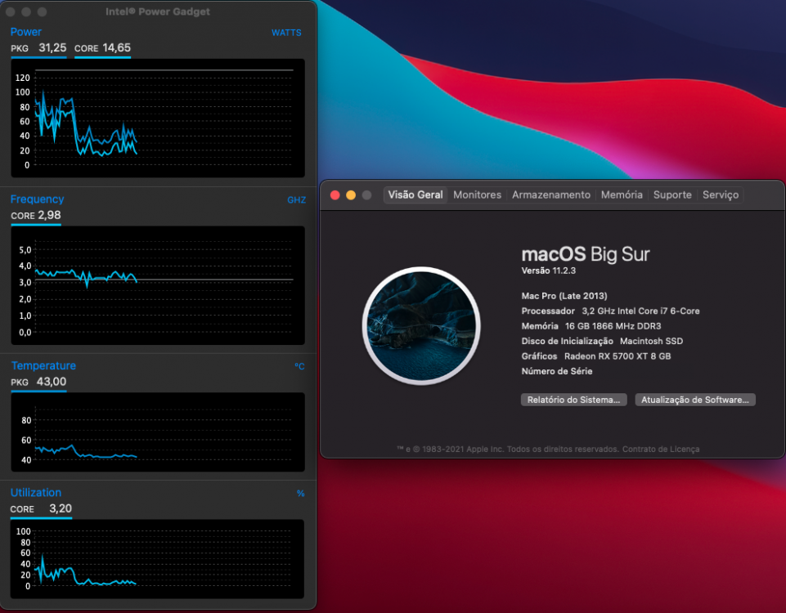Select the PKG temperature value 43,00
Image resolution: width=786 pixels, height=613 pixels.
(x=52, y=382)
